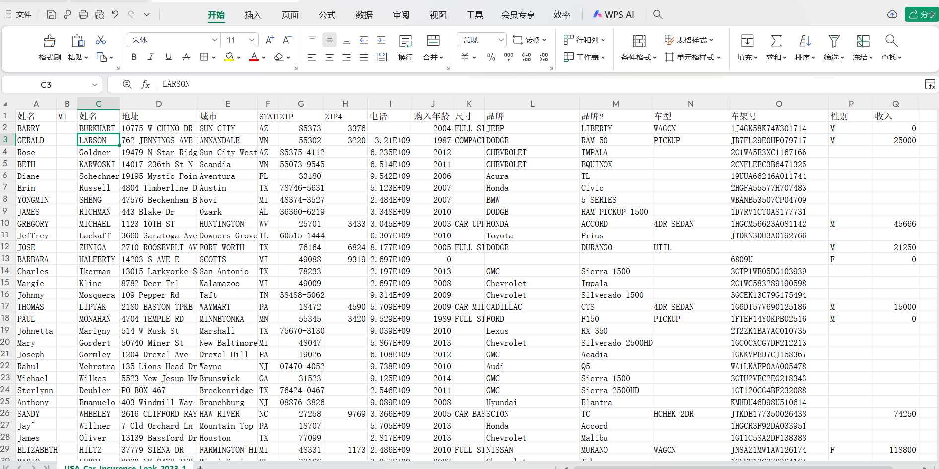Screen dimensions: 939x469
Task: Click the Save icon in the quick access bar
Action: click(x=51, y=14)
